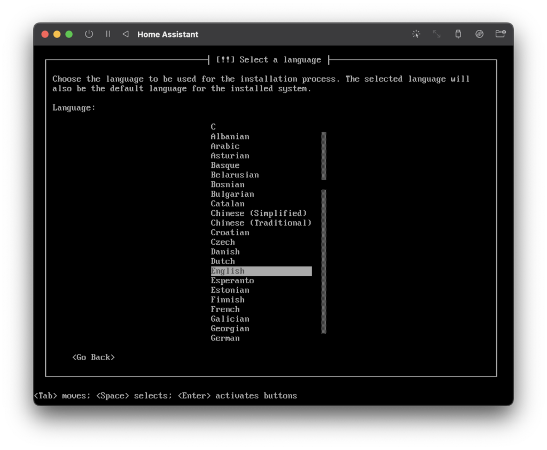Select German from the language list
The height and width of the screenshot is (450, 547).
(225, 338)
